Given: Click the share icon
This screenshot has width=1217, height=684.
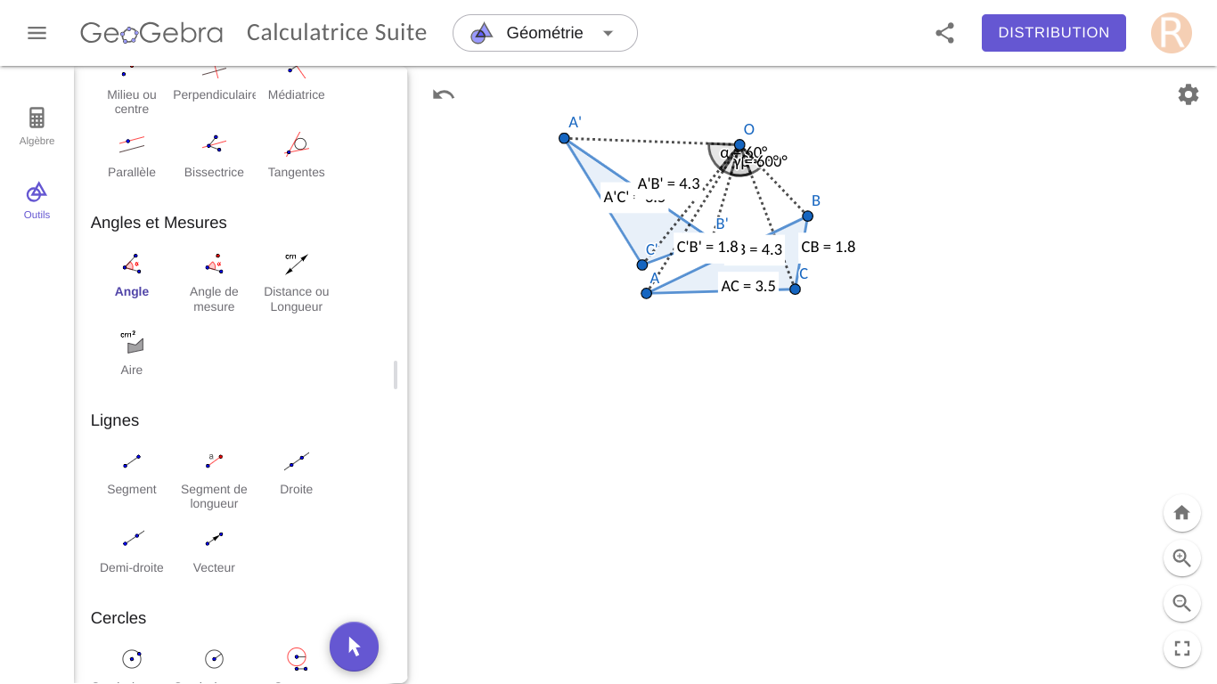Looking at the screenshot, I should [945, 33].
